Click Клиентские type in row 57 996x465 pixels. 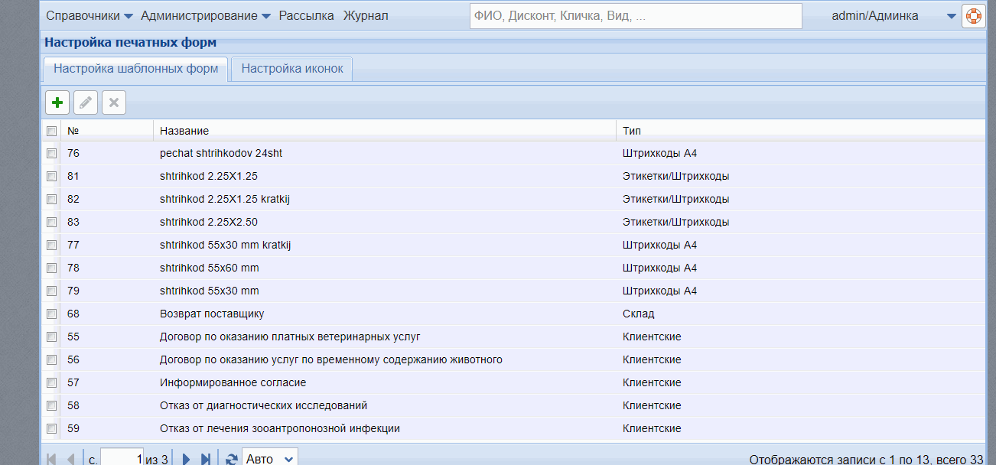pos(652,382)
